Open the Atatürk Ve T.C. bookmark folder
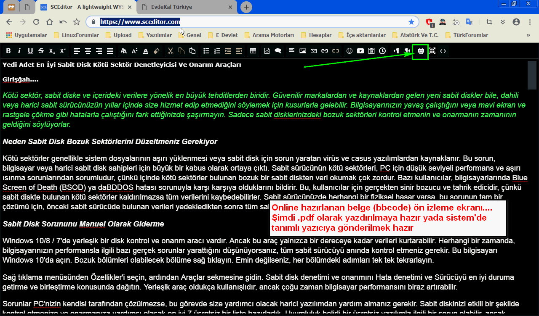Image resolution: width=539 pixels, height=316 pixels. click(415, 35)
